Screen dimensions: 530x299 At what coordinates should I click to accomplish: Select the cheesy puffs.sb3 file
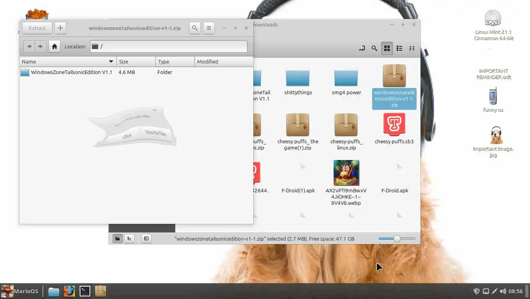(394, 129)
